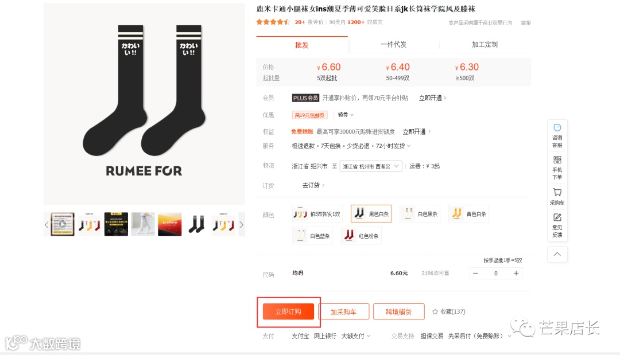Click the 意见反馈 feedback icon

pyautogui.click(x=557, y=217)
